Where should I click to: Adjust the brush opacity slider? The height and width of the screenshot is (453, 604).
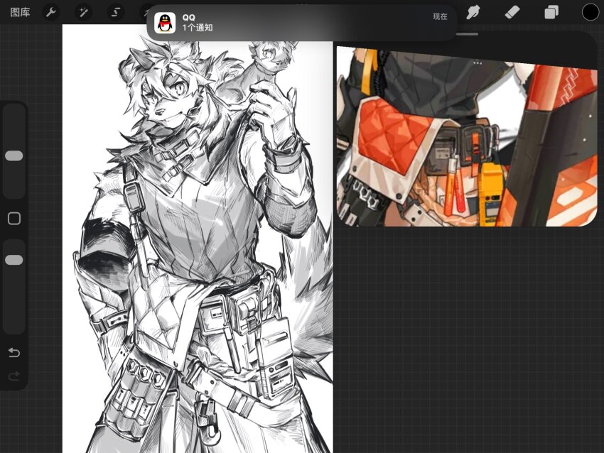(13, 260)
